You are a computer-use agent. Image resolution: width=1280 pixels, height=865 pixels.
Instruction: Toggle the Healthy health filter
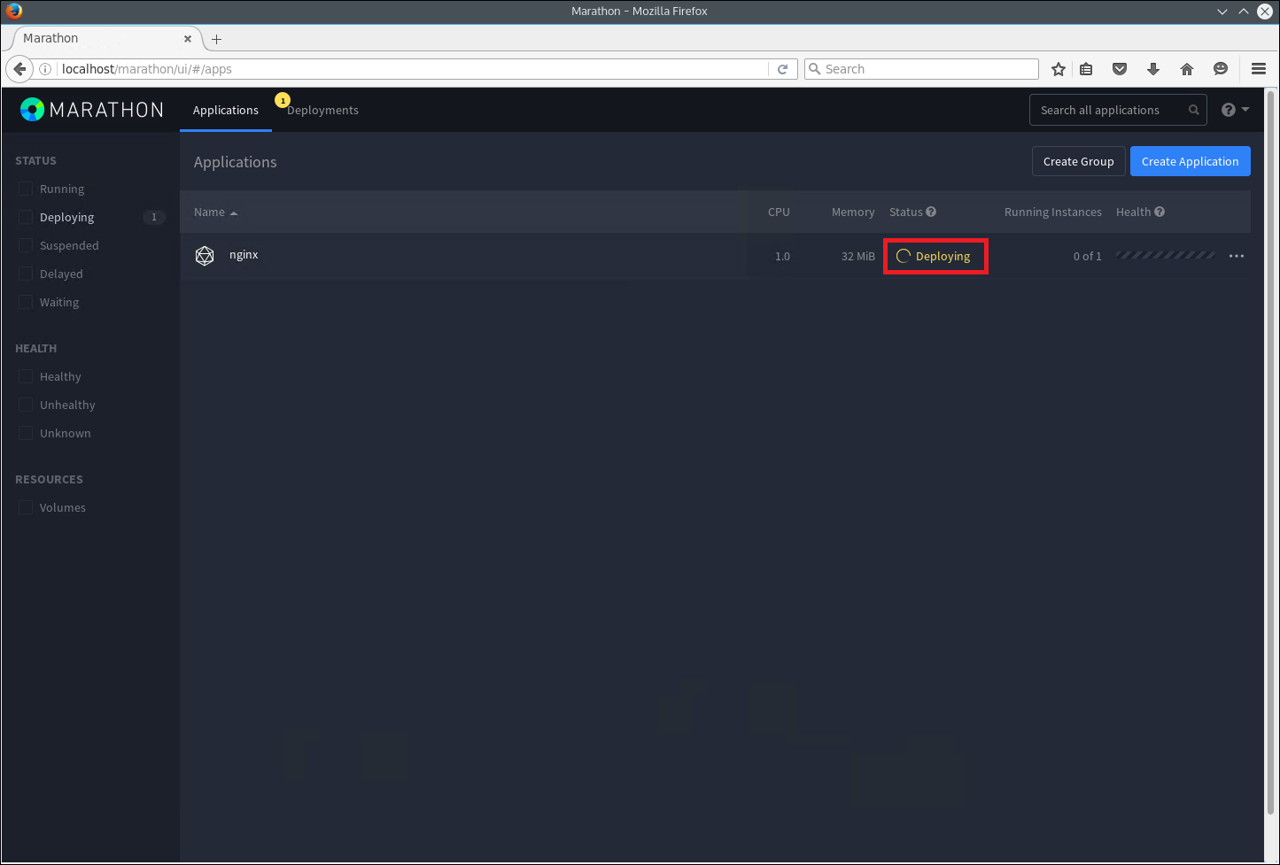click(26, 376)
